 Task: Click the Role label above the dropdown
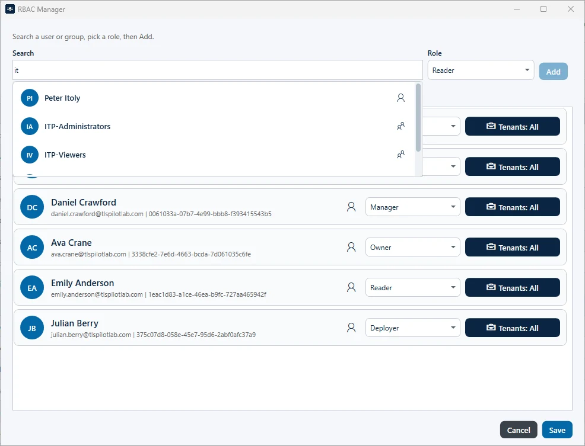click(x=435, y=53)
